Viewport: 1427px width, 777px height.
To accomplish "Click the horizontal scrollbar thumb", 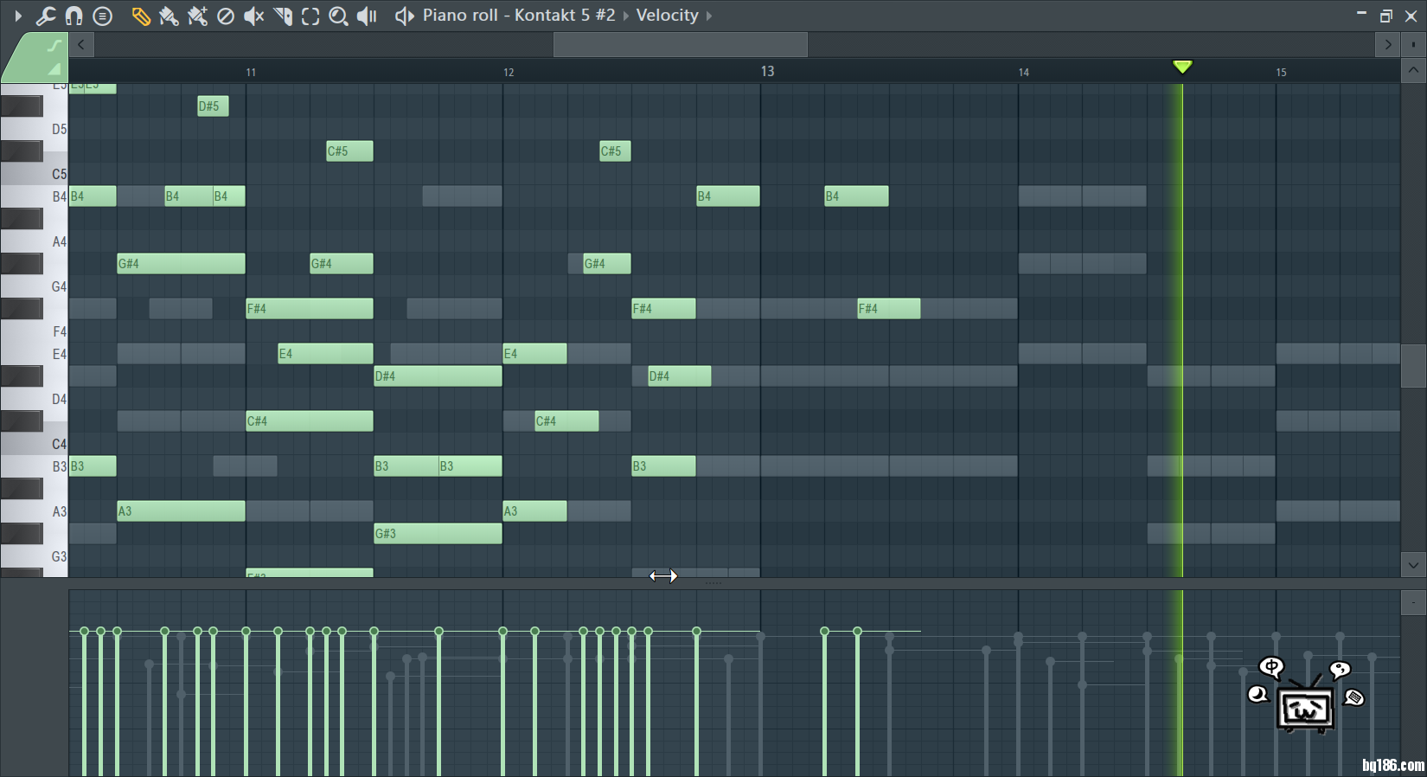I will coord(681,45).
